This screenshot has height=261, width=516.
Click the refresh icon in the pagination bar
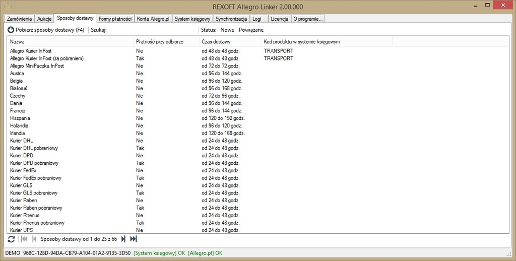click(11, 239)
